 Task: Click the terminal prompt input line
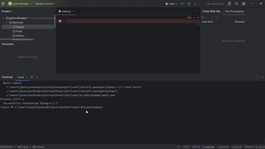52,107
